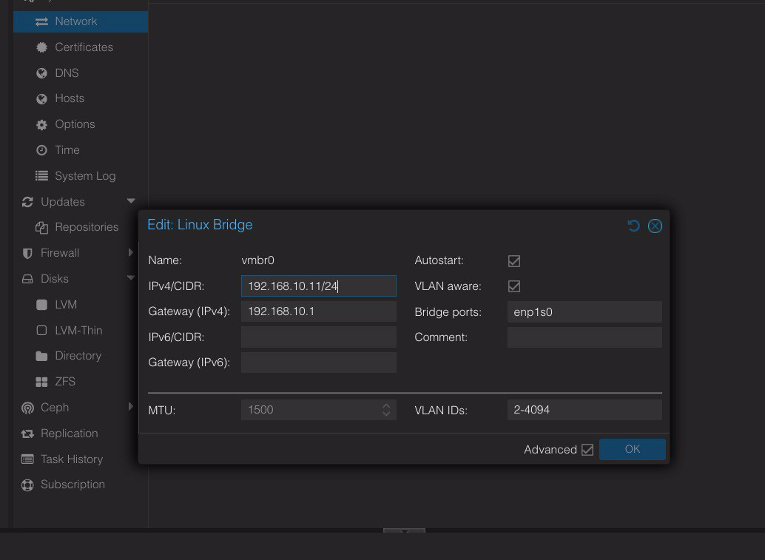Click the Time clock icon
The width and height of the screenshot is (765, 560).
point(42,150)
